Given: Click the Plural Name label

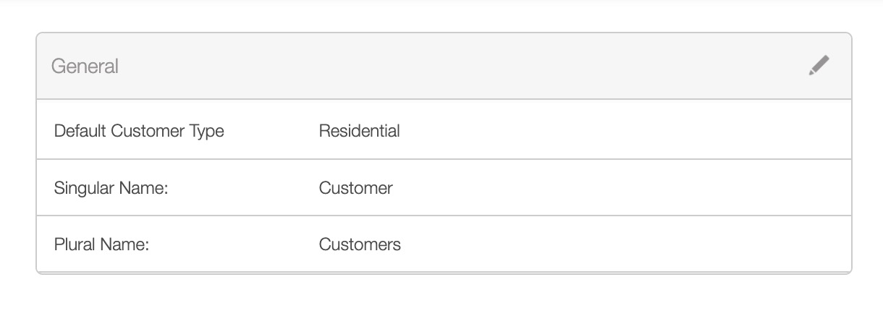Looking at the screenshot, I should [x=101, y=244].
